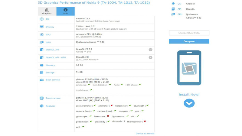Open the Change OS/API/Etc. field

tap(189, 33)
